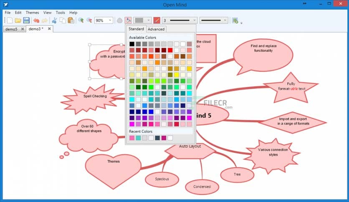
Task: Switch to the Advanced color tab
Action: click(x=156, y=29)
